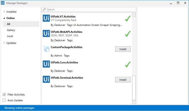
Task: Open the Updates section
Action: coord(11,43)
